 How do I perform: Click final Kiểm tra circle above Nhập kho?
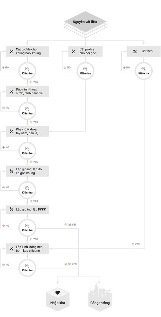click(x=27, y=268)
